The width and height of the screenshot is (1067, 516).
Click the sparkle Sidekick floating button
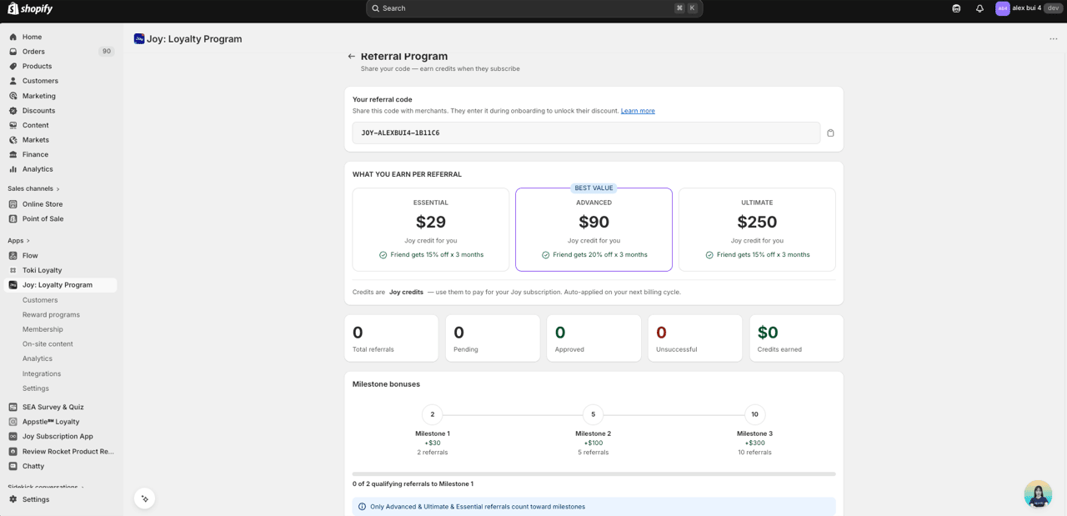point(145,498)
